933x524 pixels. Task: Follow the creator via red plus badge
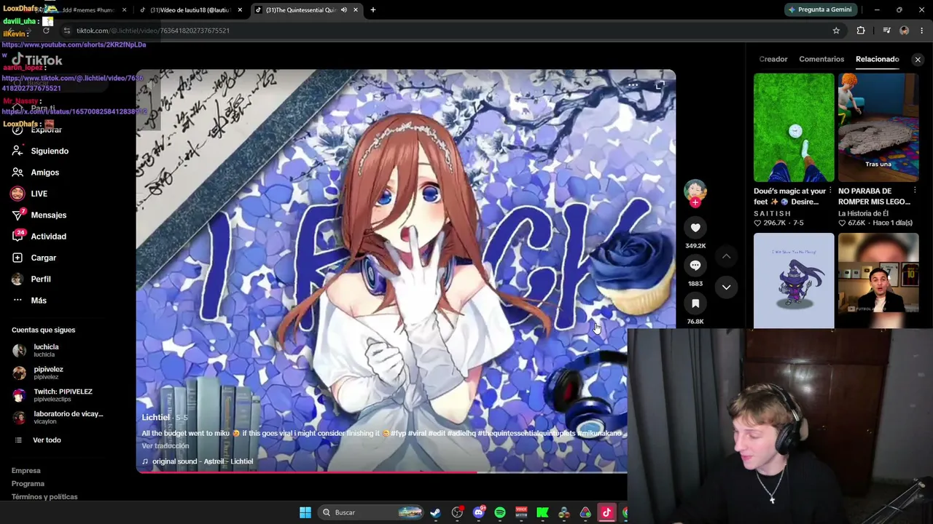point(695,203)
